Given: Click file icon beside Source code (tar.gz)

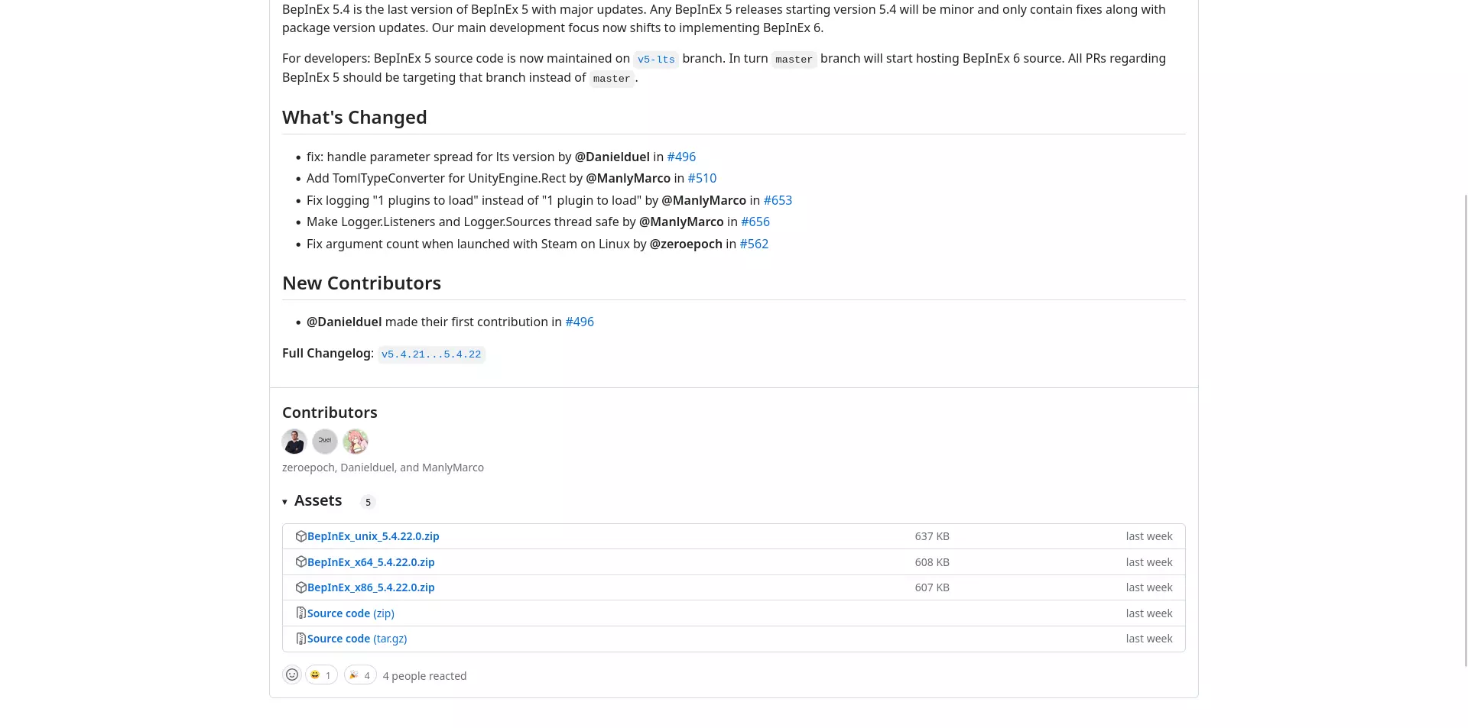Looking at the screenshot, I should coord(301,639).
